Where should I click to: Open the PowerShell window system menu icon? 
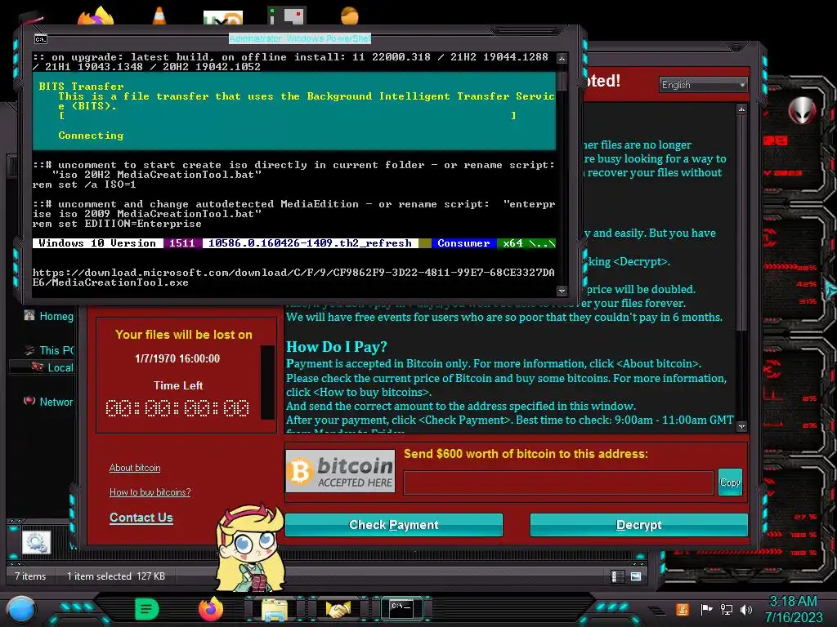click(41, 39)
